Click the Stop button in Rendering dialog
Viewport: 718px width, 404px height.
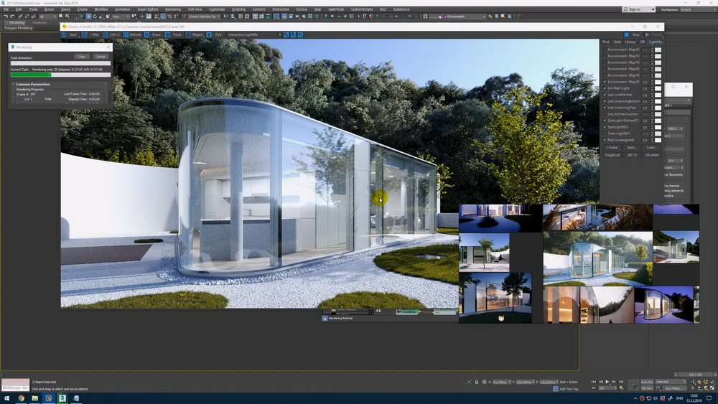(x=82, y=56)
